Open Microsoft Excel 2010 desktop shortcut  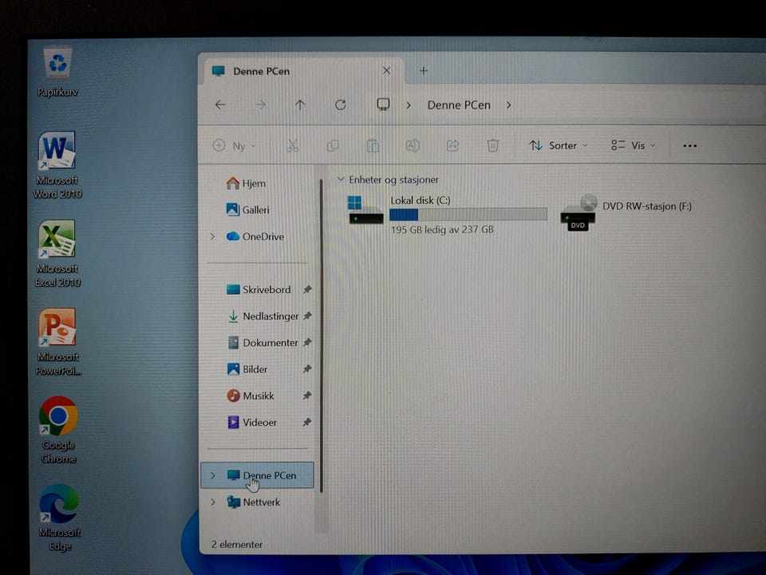click(57, 253)
